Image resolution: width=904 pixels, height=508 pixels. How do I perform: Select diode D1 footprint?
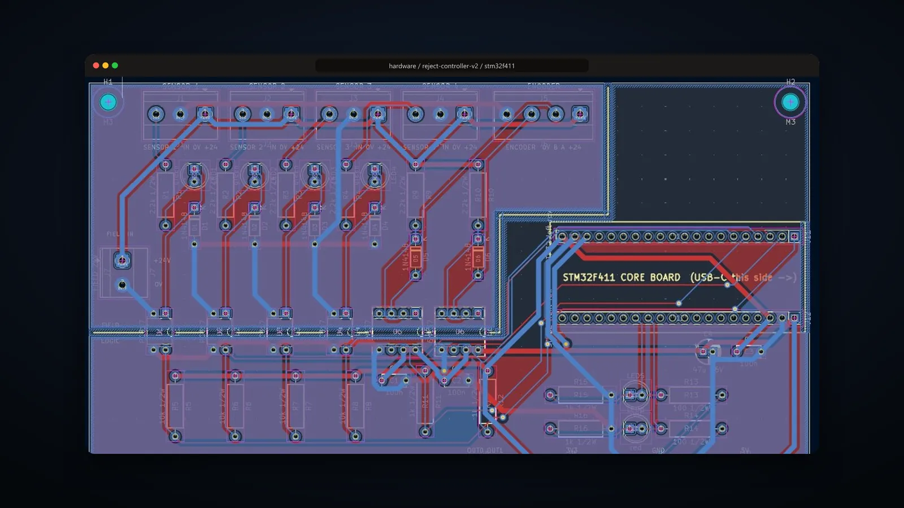pyautogui.click(x=194, y=226)
